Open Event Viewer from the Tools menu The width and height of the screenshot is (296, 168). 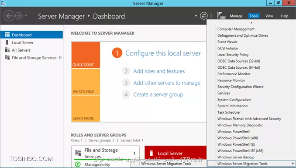point(227,42)
